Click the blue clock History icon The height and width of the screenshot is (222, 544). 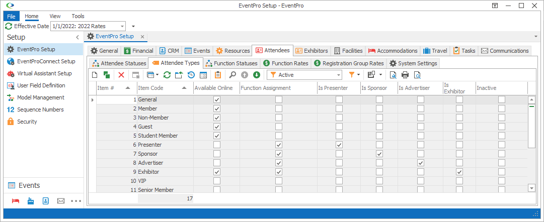click(x=191, y=74)
